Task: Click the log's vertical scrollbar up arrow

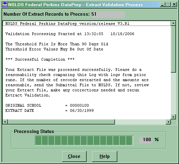Action: click(x=173, y=23)
